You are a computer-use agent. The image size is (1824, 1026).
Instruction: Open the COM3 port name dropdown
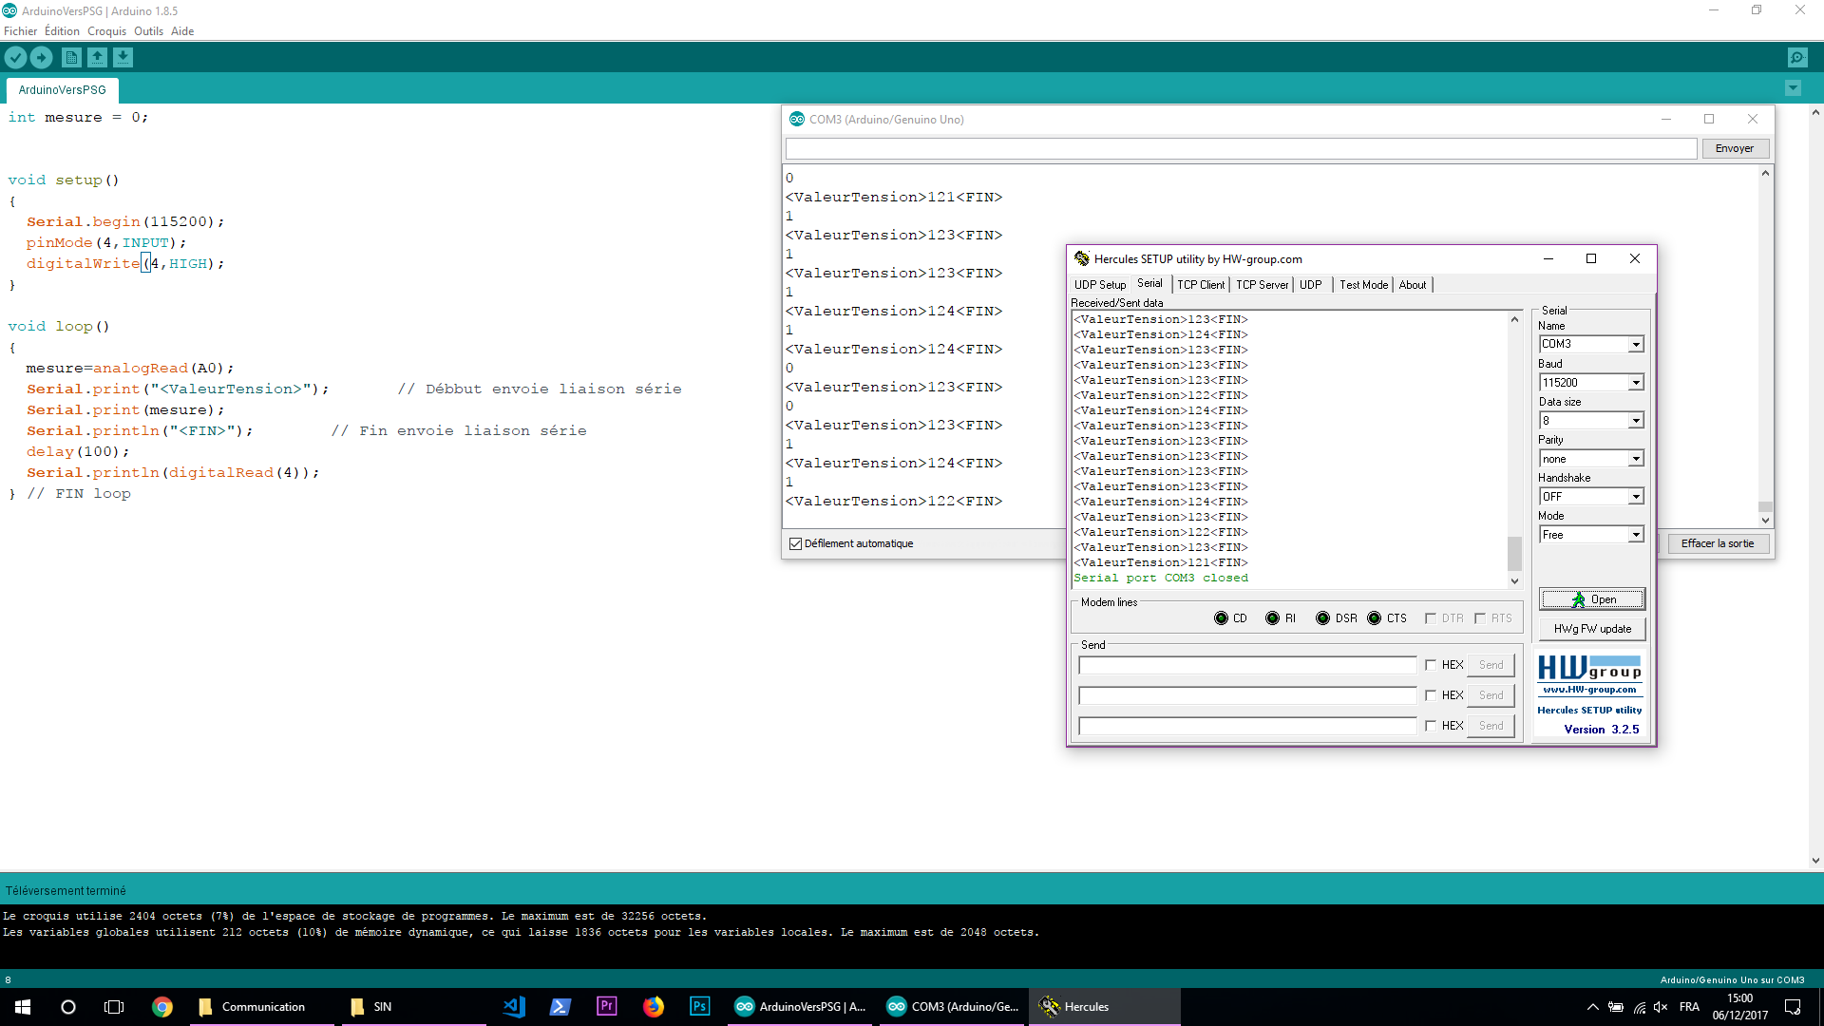(x=1636, y=345)
